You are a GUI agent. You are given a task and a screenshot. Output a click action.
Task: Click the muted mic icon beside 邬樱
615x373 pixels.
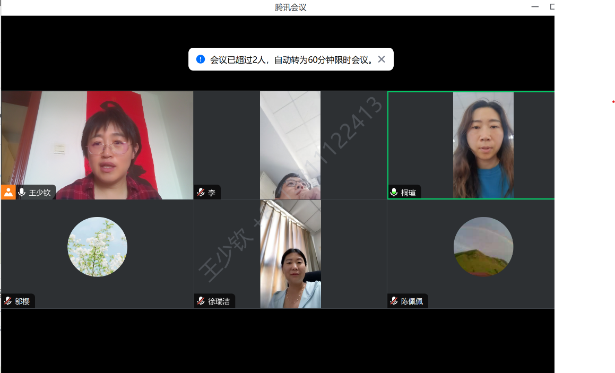click(x=8, y=301)
